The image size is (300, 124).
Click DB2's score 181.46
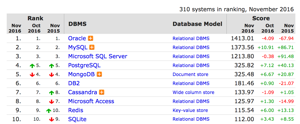(x=244, y=83)
